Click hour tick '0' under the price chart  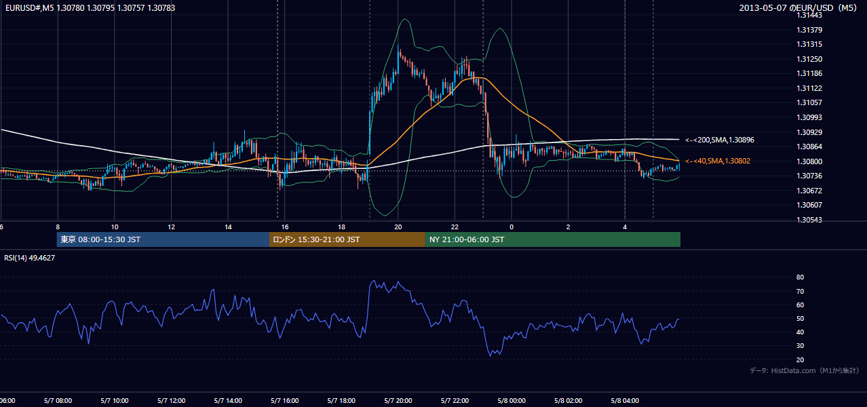point(512,227)
